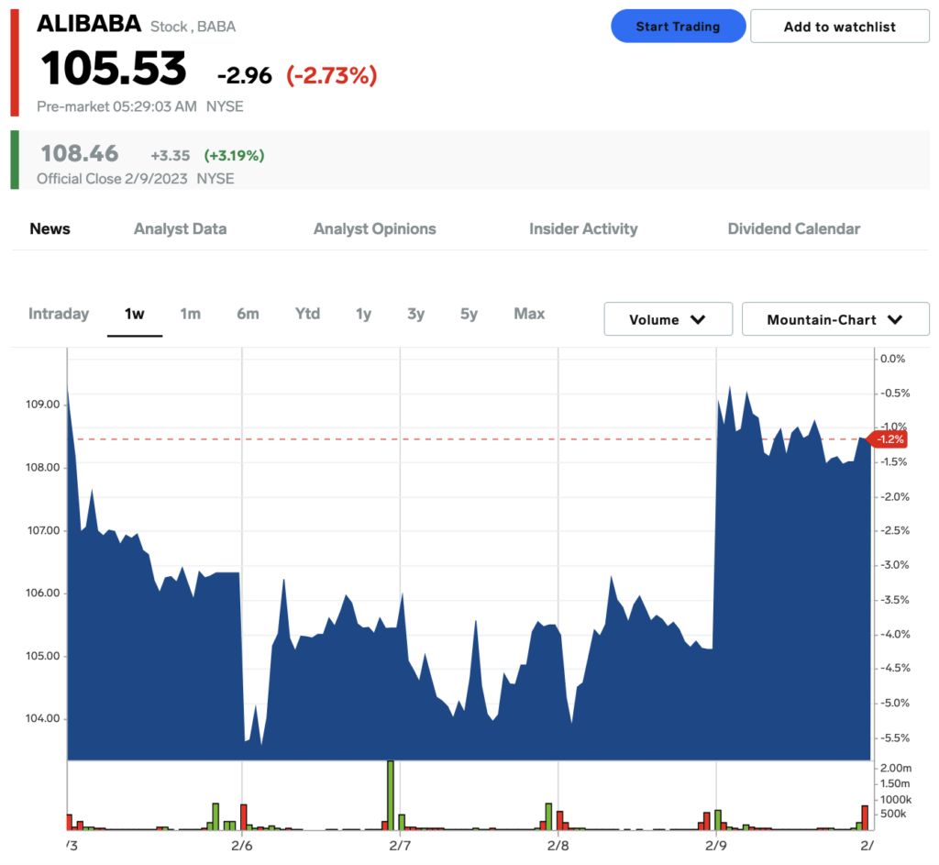939x865 pixels.
Task: Click the 2.00m volume axis label
Action: point(896,768)
